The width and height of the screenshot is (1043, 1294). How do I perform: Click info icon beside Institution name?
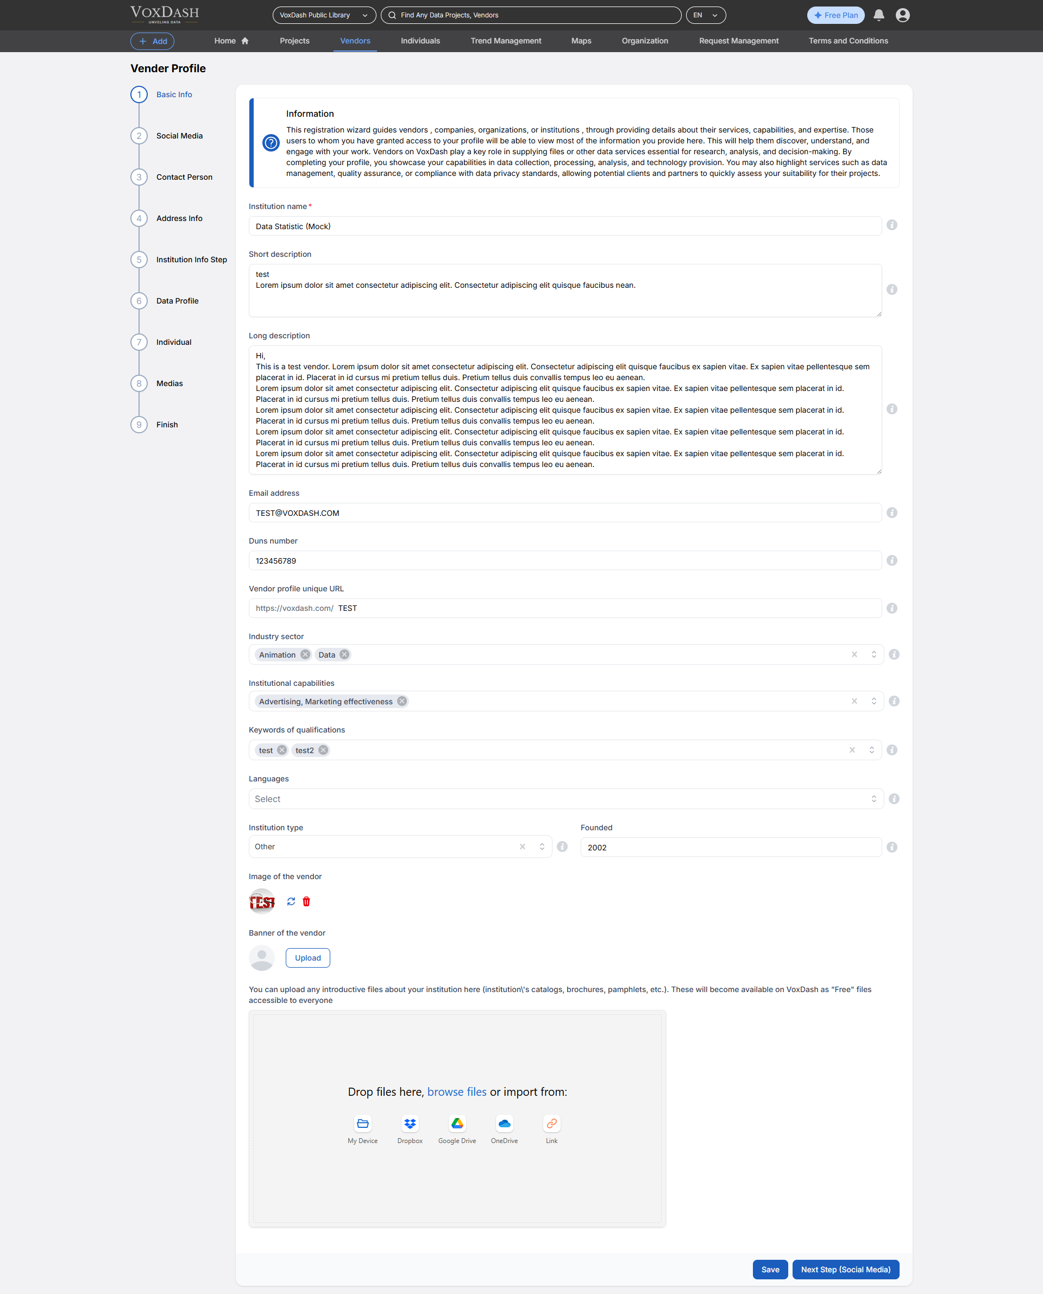point(891,225)
